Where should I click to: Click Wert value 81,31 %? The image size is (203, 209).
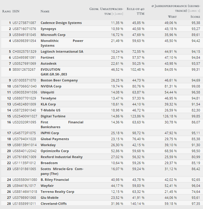(171, 86)
